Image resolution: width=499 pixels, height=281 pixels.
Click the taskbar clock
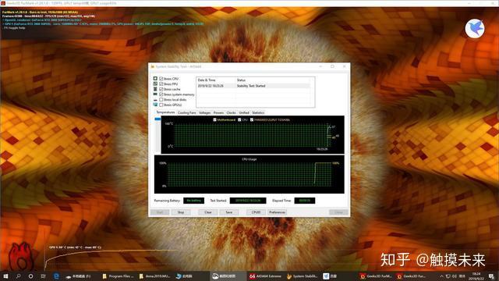click(x=476, y=276)
